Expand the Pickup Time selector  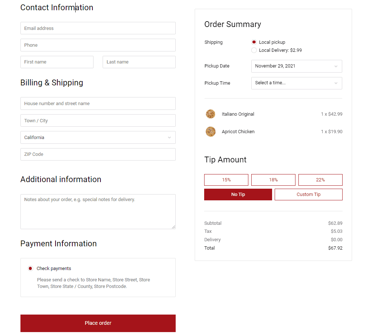[x=297, y=83]
